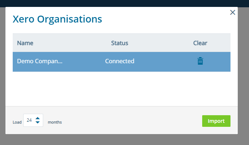Click the Name column header
This screenshot has height=145, width=249.
coord(25,43)
